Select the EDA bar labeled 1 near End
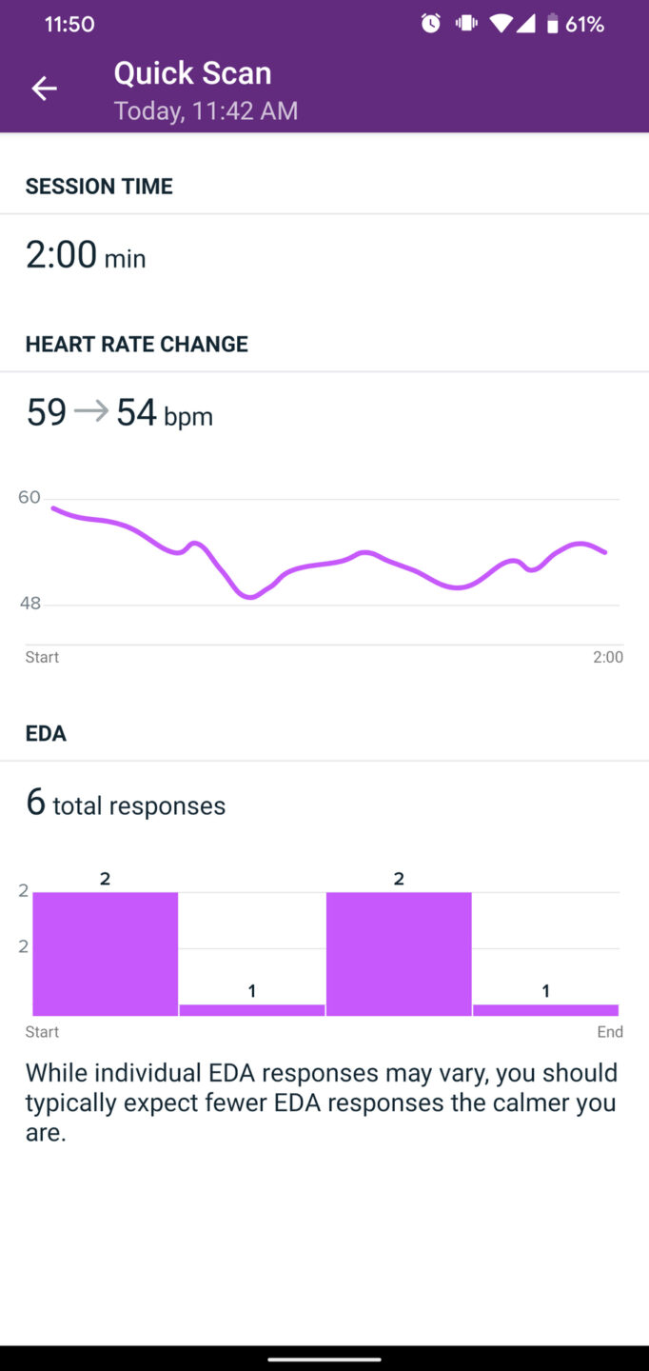Image resolution: width=649 pixels, height=1371 pixels. click(x=545, y=1009)
